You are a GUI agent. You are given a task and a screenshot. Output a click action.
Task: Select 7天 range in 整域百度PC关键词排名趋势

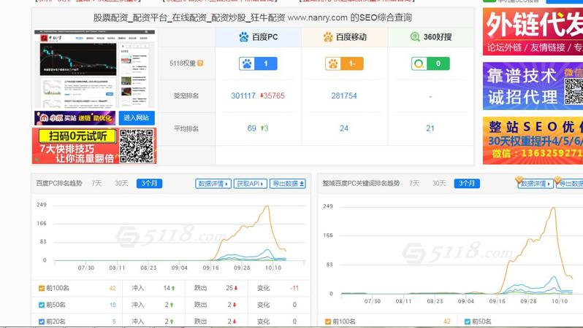414,183
